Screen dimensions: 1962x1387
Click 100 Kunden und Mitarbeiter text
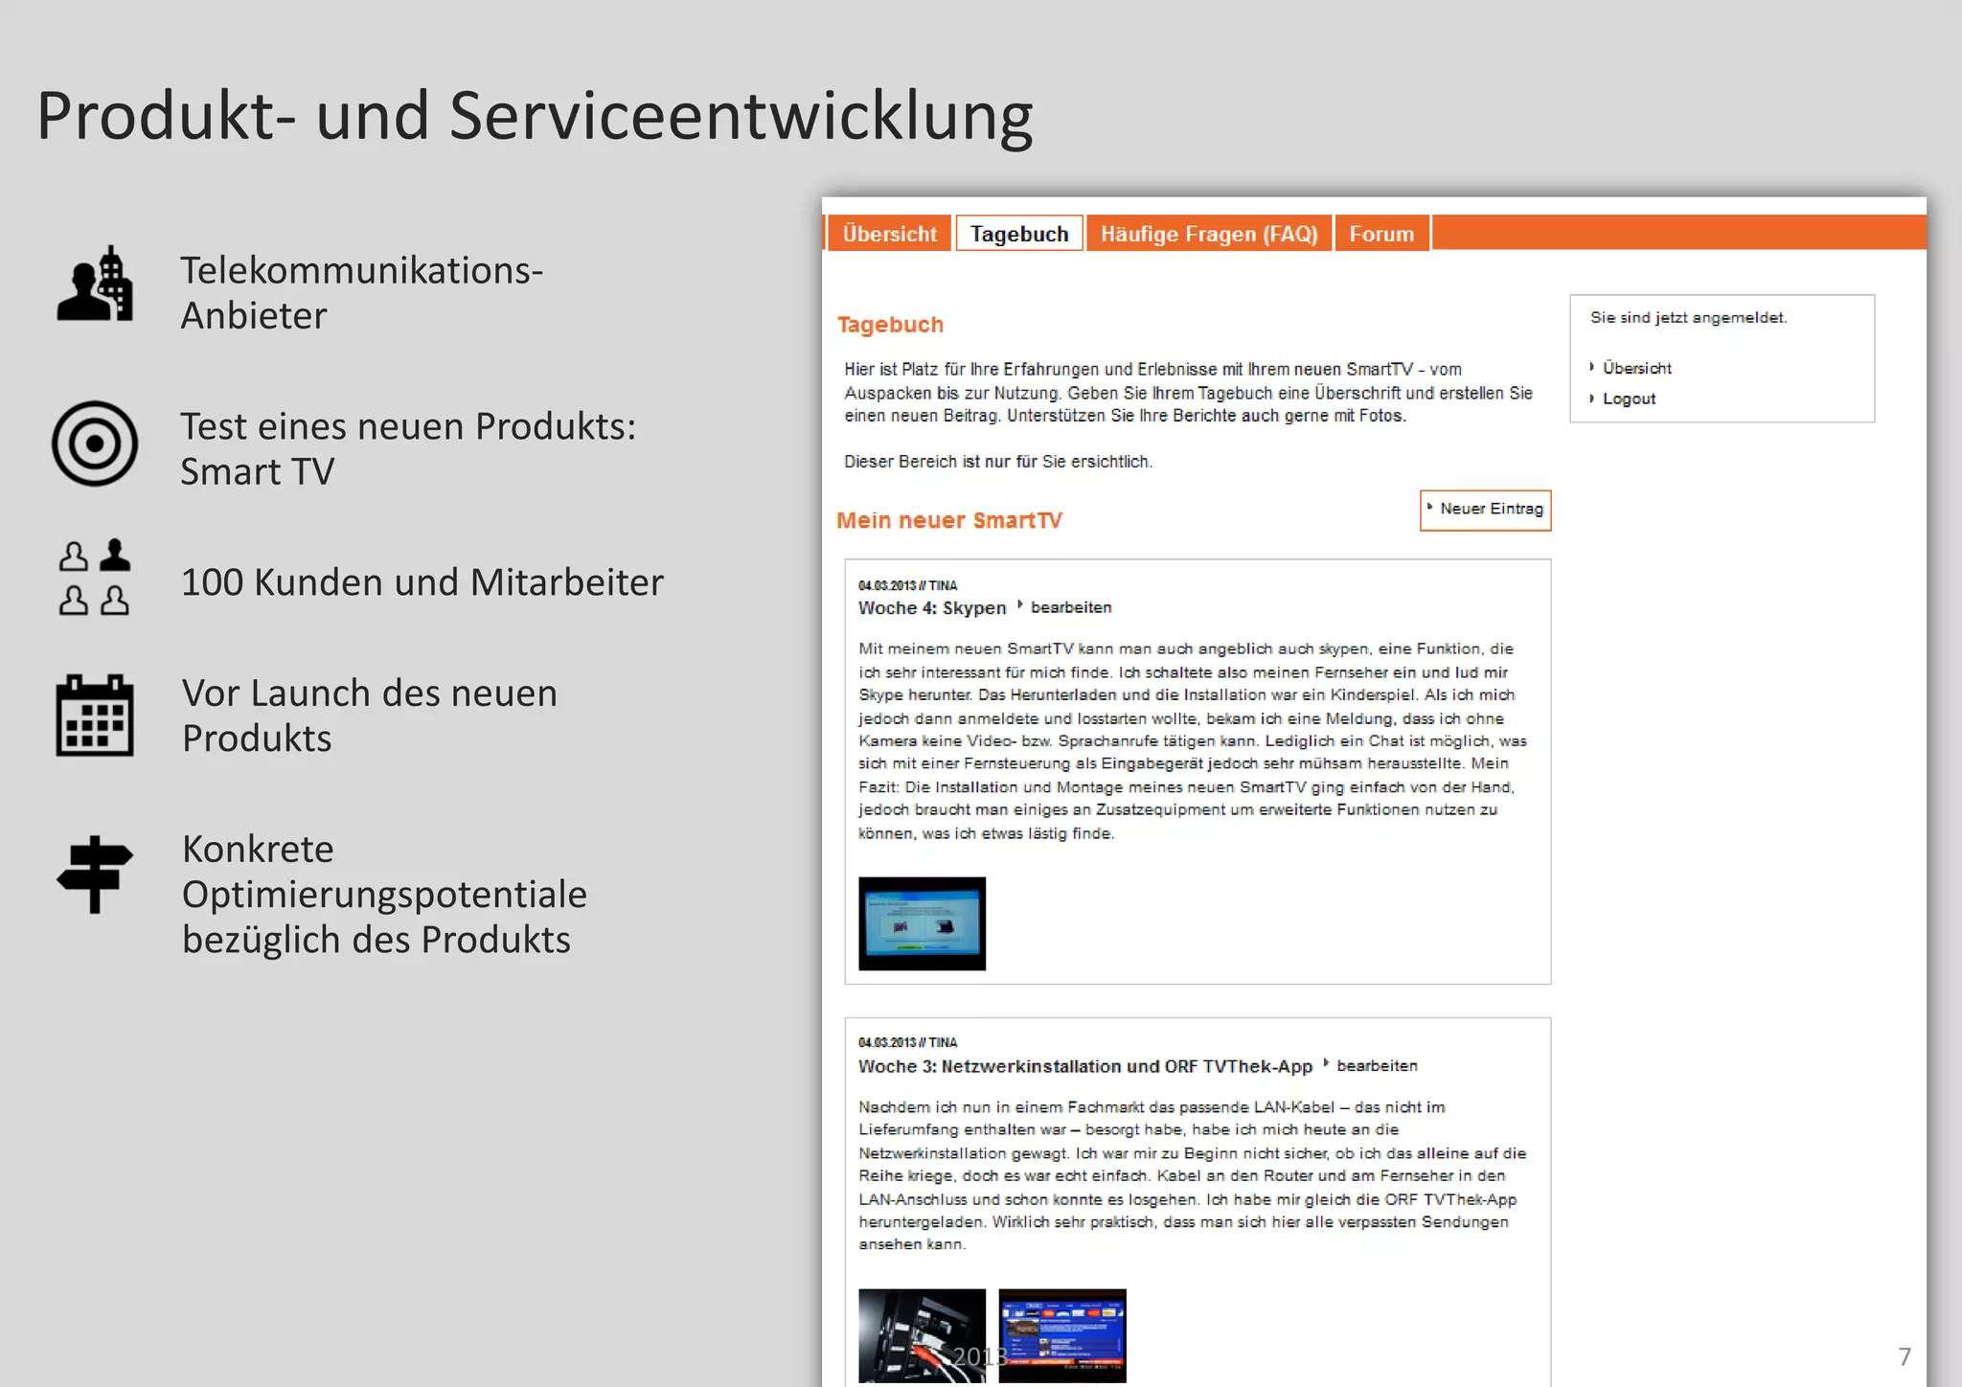coord(422,581)
